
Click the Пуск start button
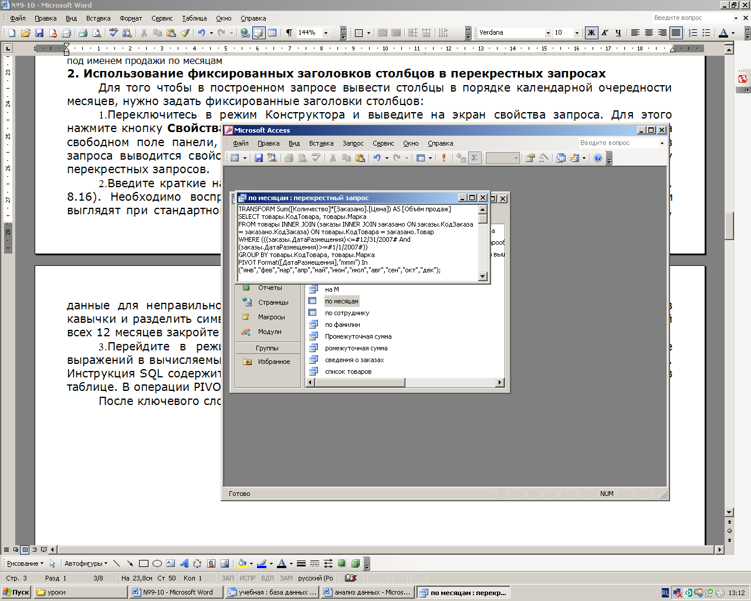[x=16, y=592]
